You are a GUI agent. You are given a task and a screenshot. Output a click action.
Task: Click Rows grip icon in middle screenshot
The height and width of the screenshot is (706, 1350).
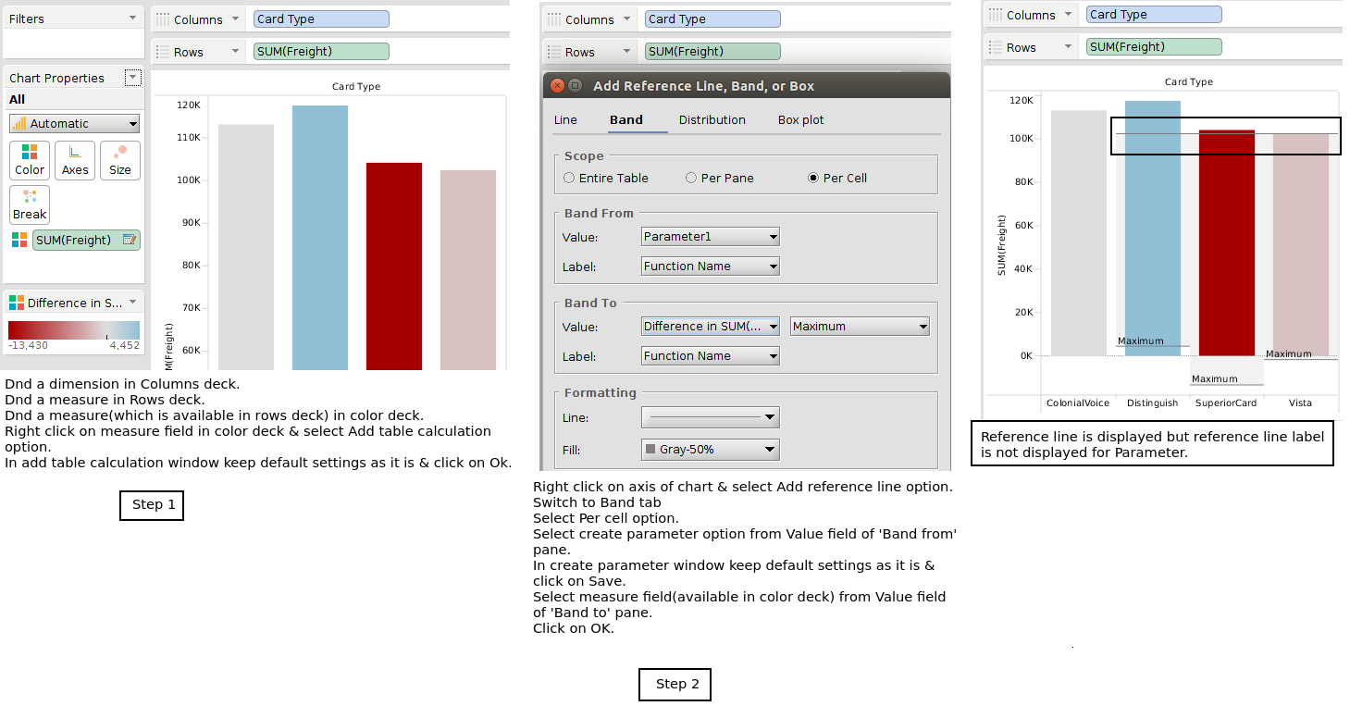point(554,52)
